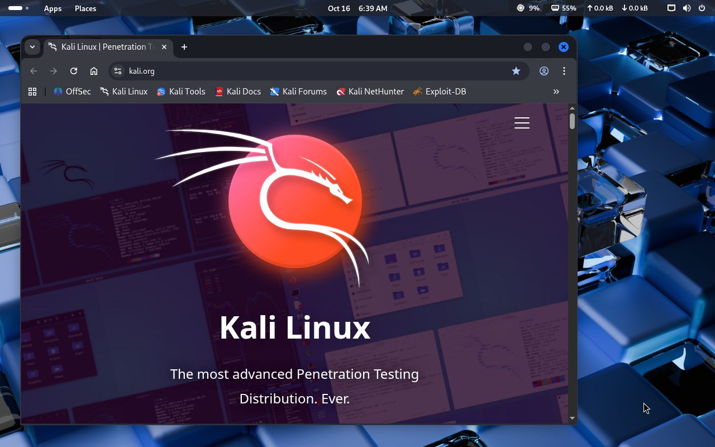Open the Kali NetHunter bookmark

pos(370,92)
